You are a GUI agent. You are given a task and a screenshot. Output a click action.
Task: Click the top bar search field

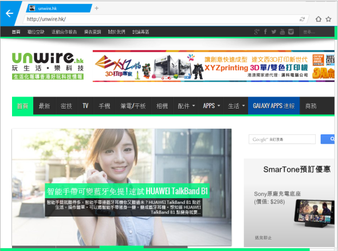(x=316, y=32)
